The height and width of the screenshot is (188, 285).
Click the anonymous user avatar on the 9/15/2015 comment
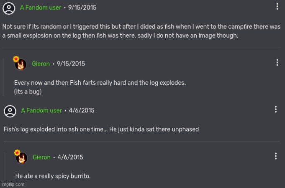[x=9, y=8]
